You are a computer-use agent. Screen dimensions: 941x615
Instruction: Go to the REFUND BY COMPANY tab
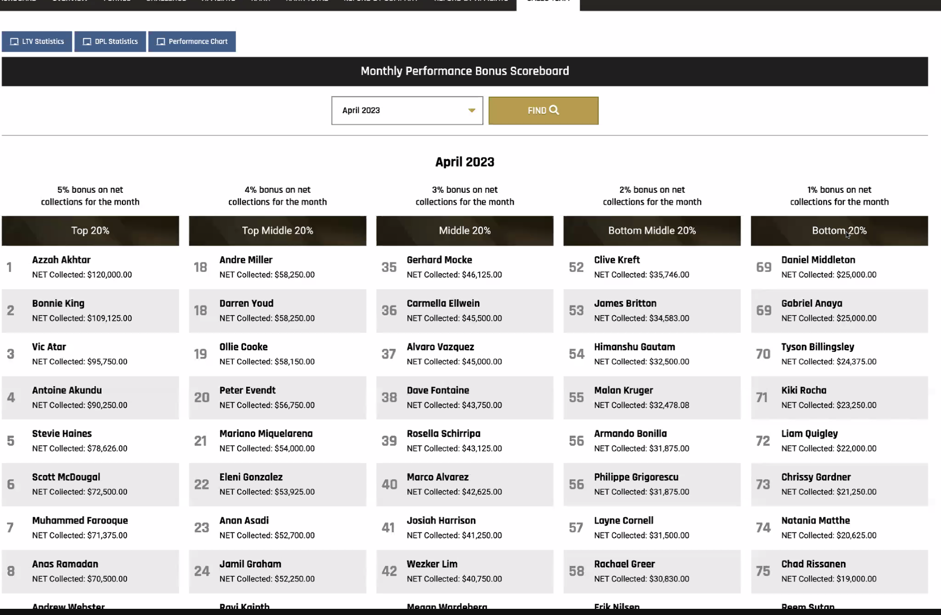pos(380,3)
